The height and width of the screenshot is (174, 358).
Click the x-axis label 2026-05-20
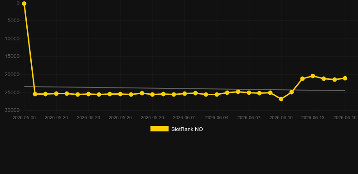pos(56,118)
